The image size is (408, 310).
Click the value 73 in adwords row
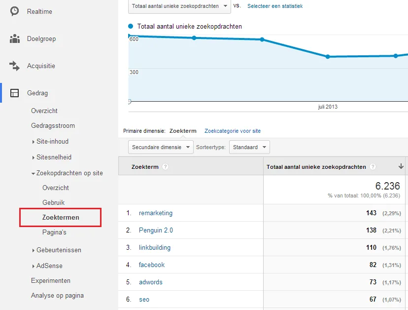(373, 282)
